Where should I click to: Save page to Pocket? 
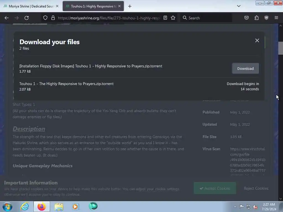pos(246,18)
